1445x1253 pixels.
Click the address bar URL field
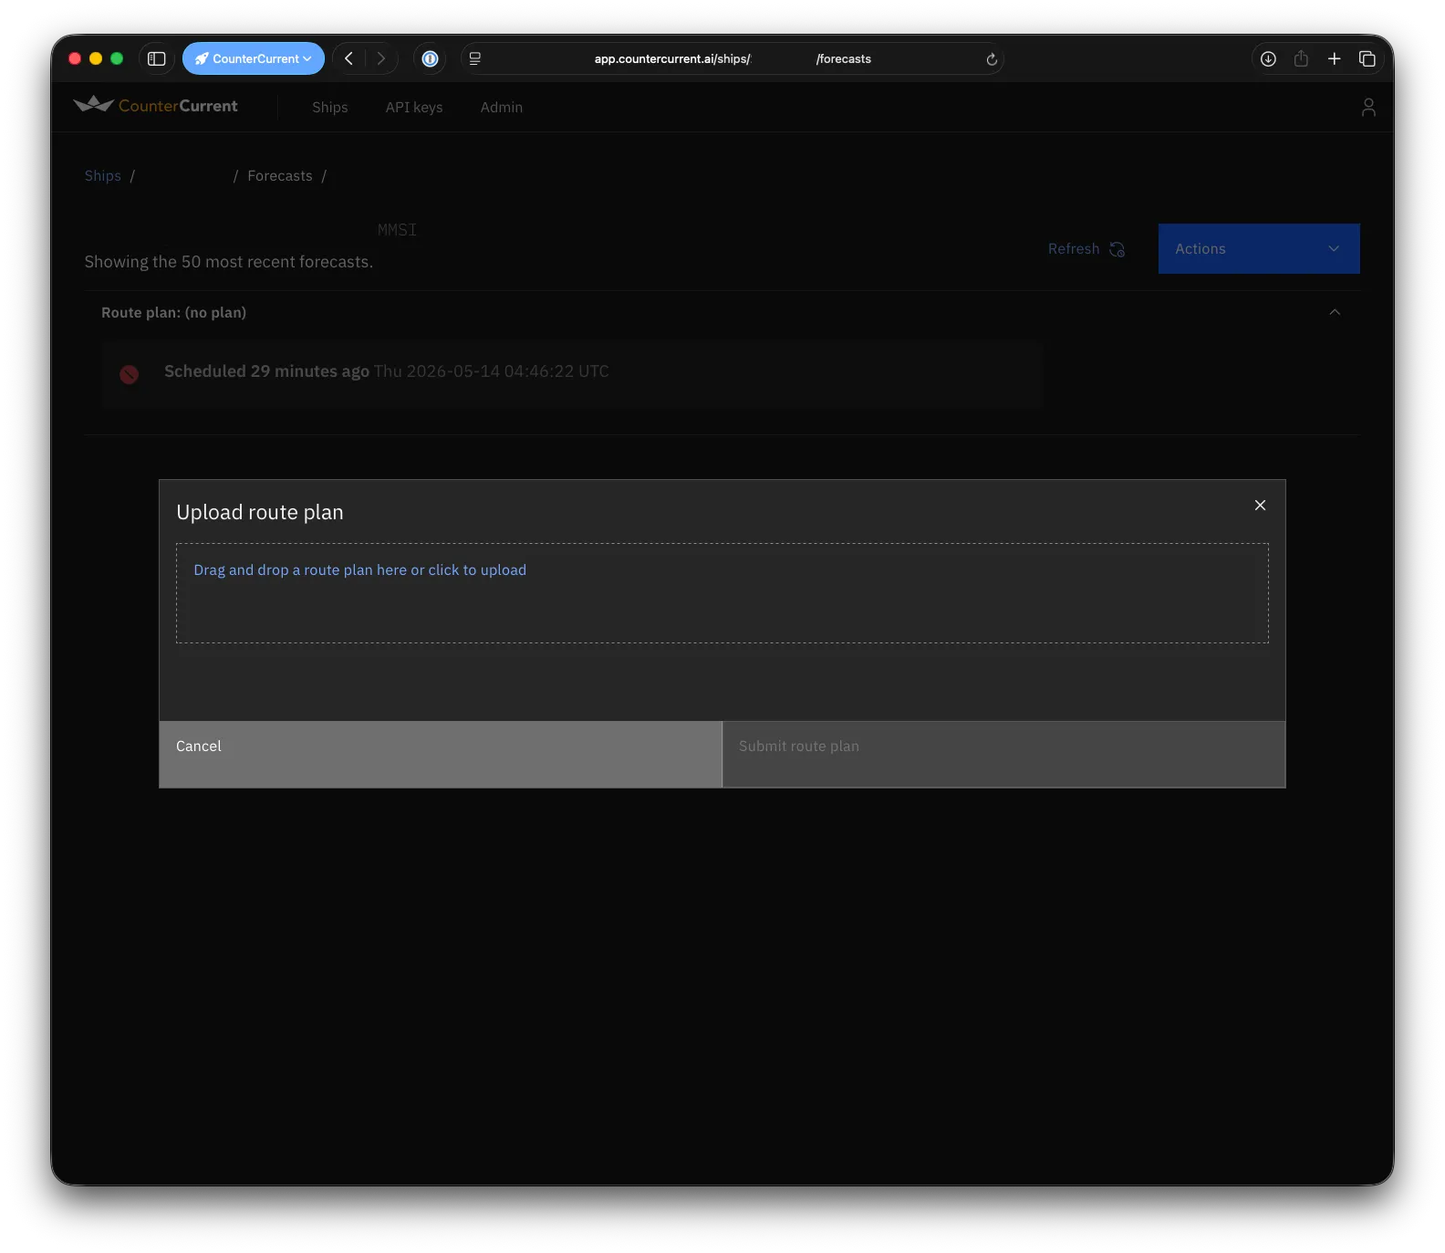[x=732, y=58]
